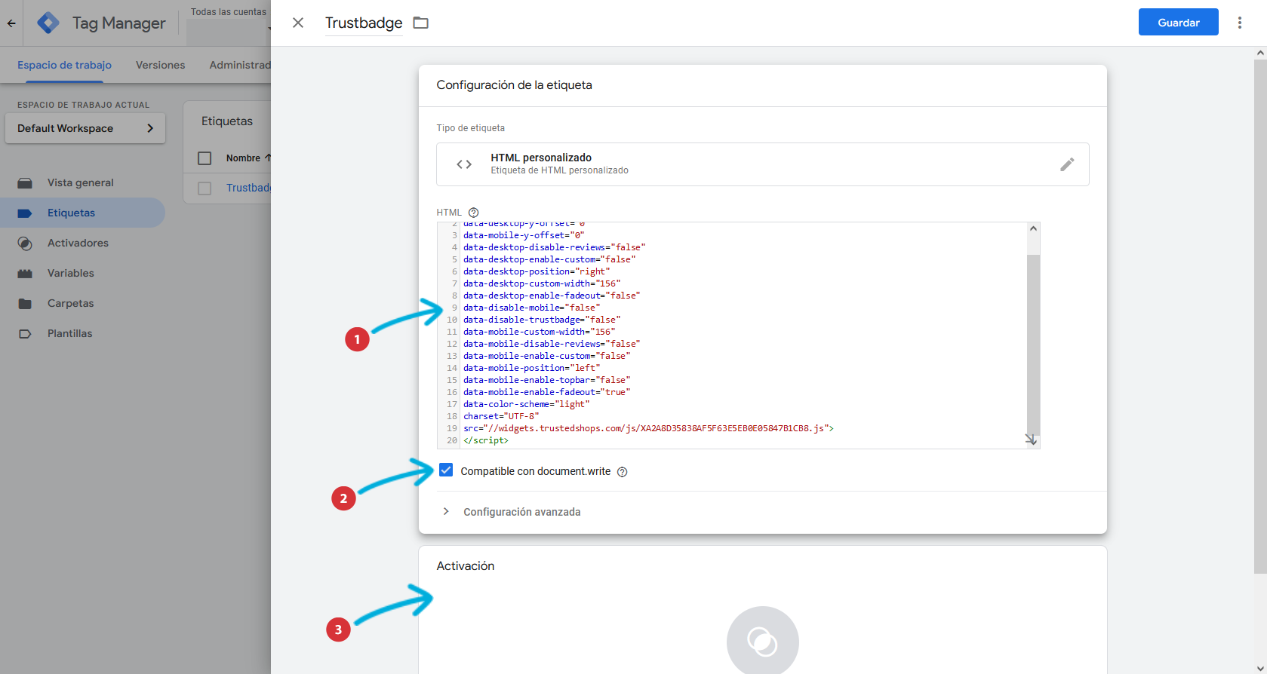Viewport: 1267px width, 674px height.
Task: Click the Activadores circle icon
Action: click(25, 244)
